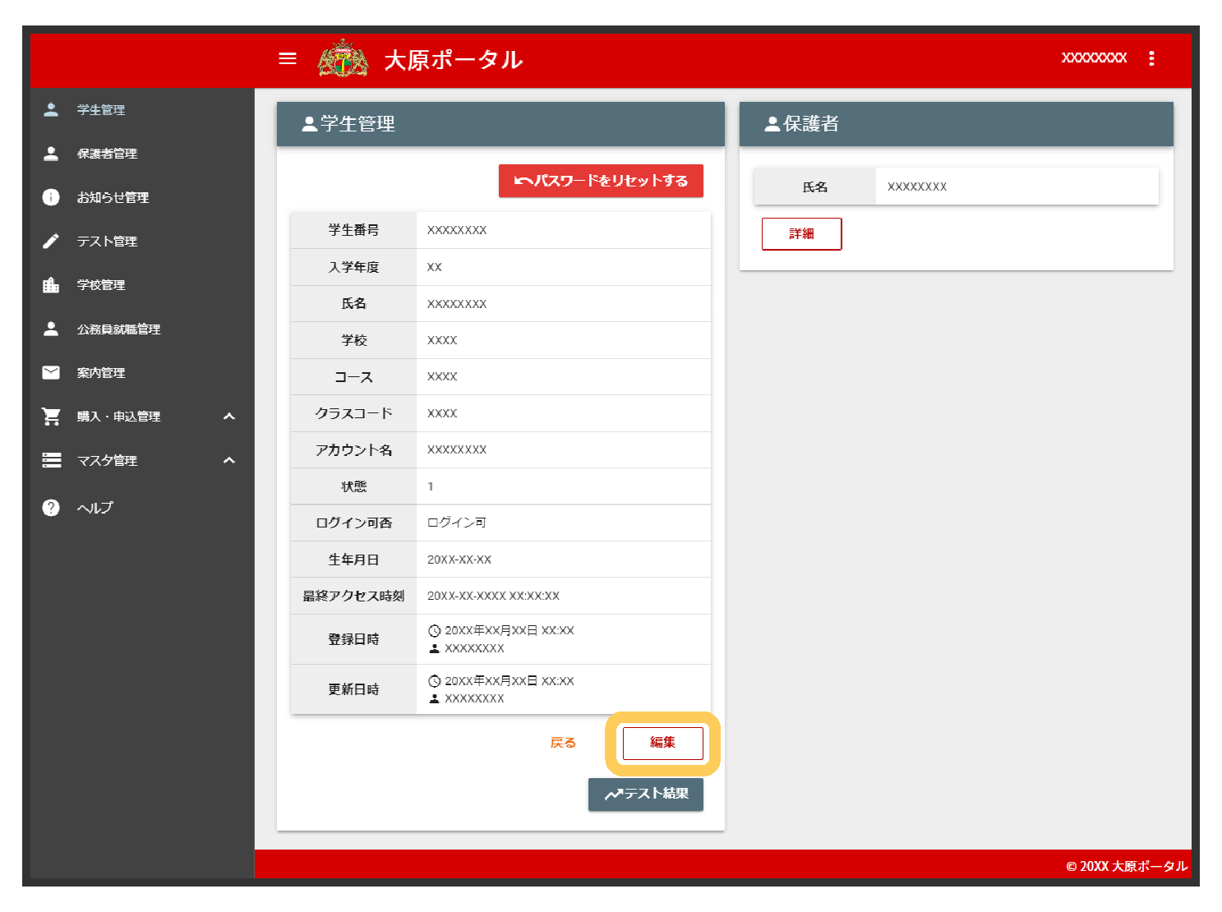Open 公務員就職管理 menu item
Viewport: 1222px width, 912px height.
pyautogui.click(x=119, y=329)
